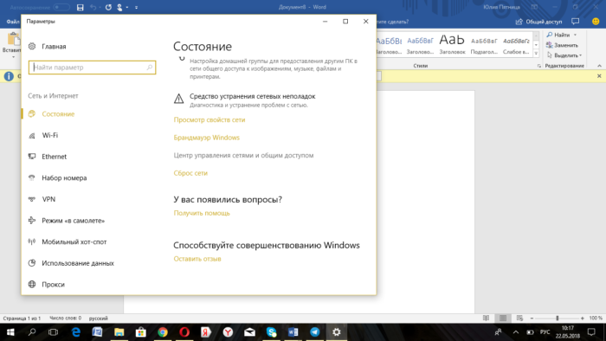This screenshot has width=606, height=341.
Task: Click the Сброс сети link
Action: 190,173
